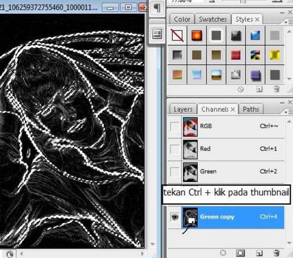Restore down the document window
Screen dimensions: 293x258
[x=128, y=7]
